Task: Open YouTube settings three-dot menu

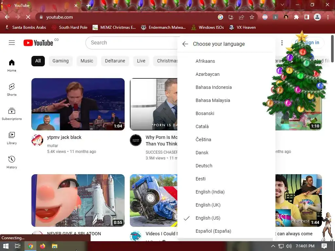Action: (282, 43)
